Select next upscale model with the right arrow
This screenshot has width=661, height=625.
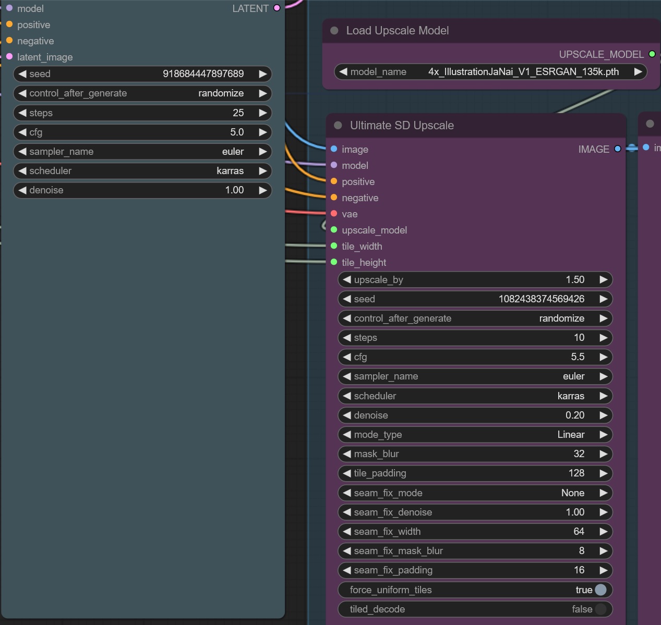[638, 72]
